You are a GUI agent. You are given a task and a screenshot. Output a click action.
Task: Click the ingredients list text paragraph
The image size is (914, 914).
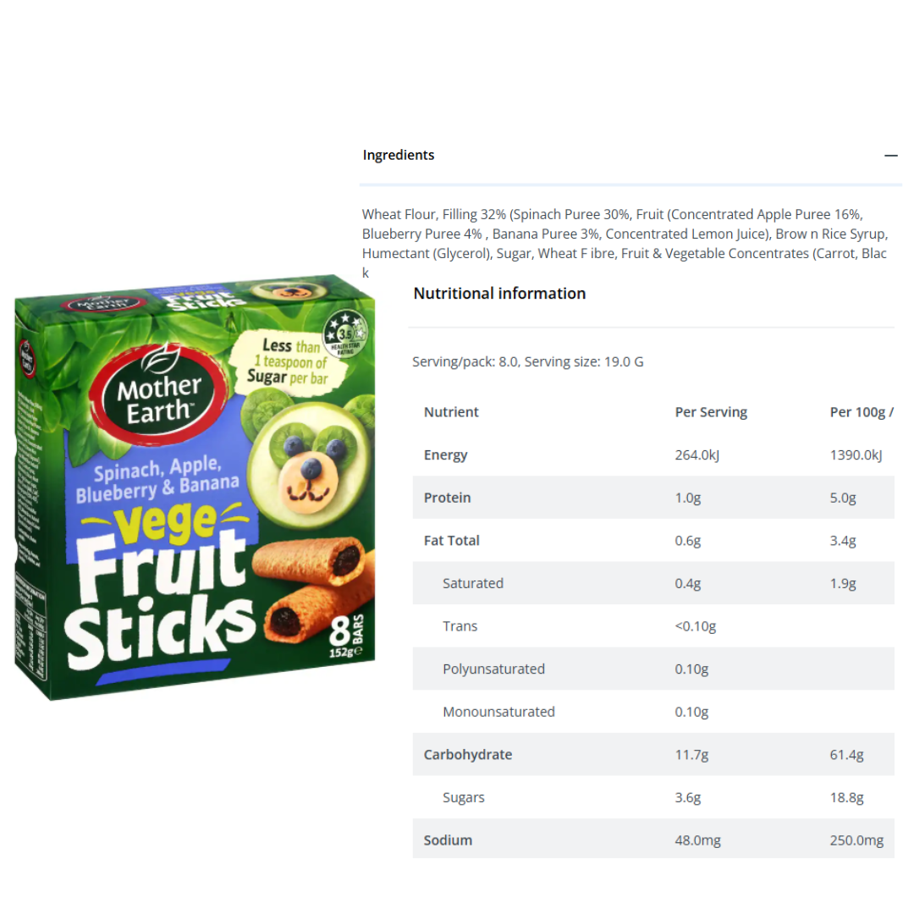(x=624, y=234)
